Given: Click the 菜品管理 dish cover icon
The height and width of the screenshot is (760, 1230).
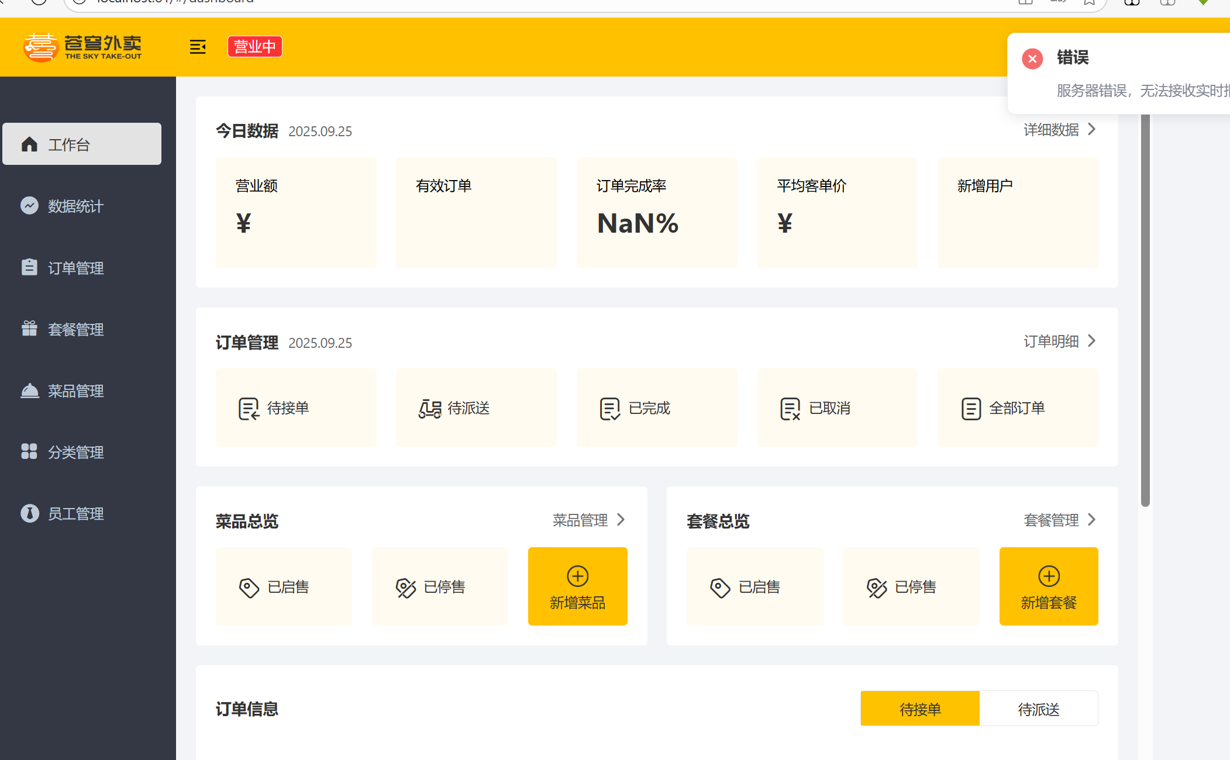Looking at the screenshot, I should (29, 390).
